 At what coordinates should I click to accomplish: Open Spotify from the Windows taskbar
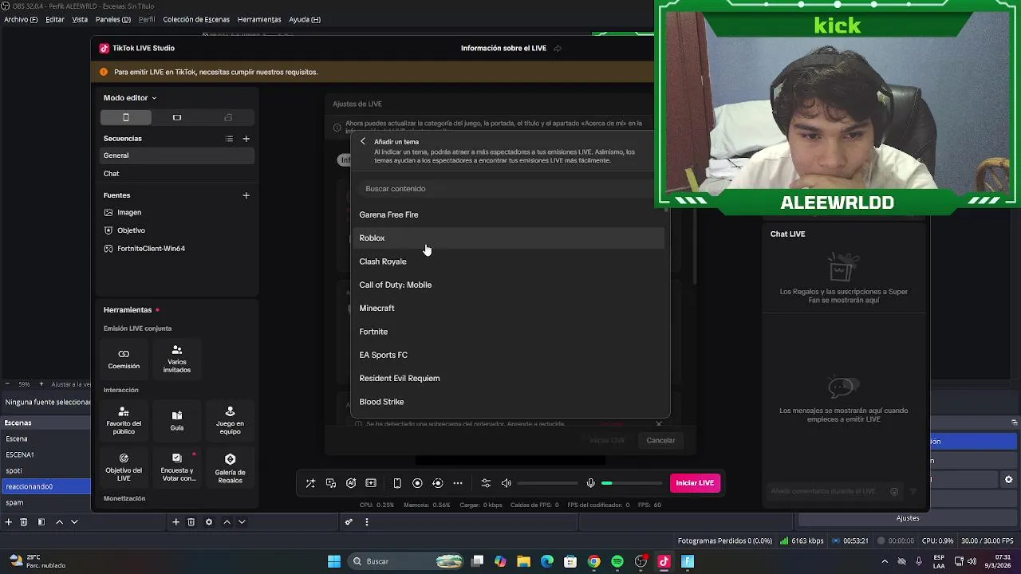[617, 561]
